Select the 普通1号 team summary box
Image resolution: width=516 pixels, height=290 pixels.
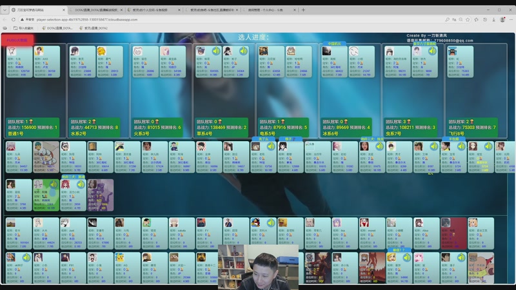pyautogui.click(x=33, y=128)
